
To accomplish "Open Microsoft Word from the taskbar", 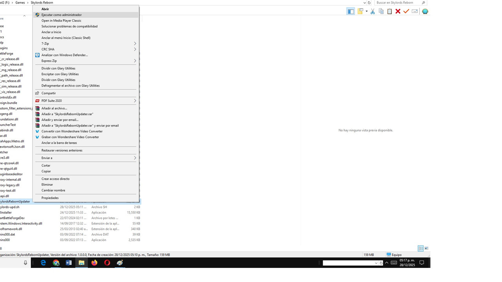I will 69,263.
